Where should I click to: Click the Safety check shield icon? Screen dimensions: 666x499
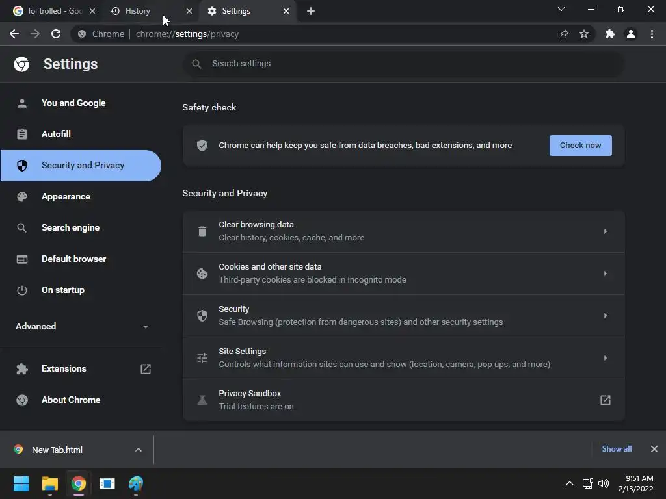[202, 146]
